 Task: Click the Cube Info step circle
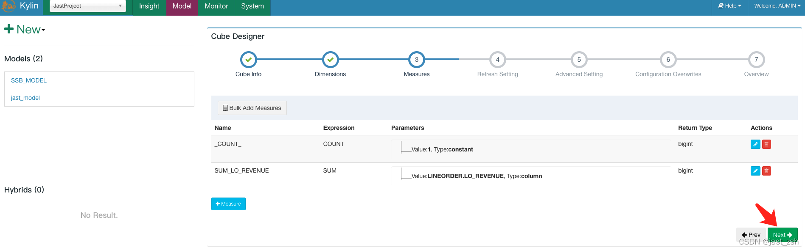[248, 60]
